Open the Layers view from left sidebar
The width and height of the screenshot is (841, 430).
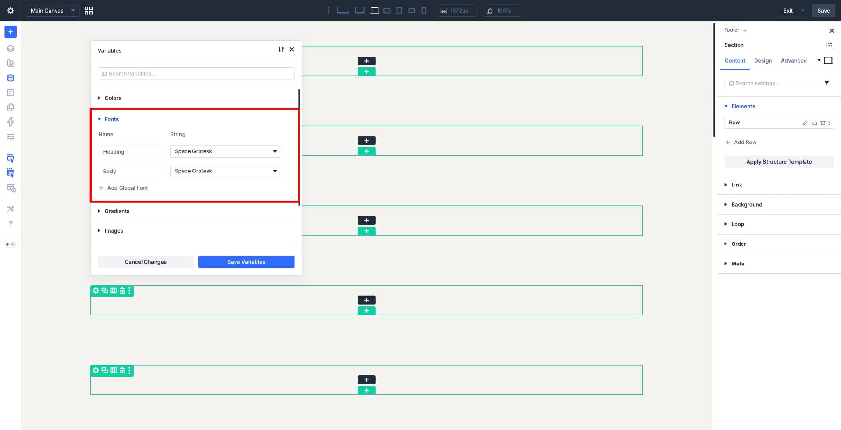pos(10,49)
